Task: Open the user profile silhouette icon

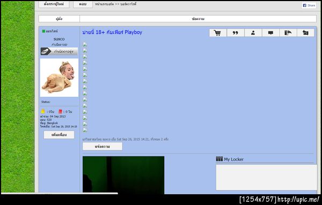Action: tap(253, 32)
